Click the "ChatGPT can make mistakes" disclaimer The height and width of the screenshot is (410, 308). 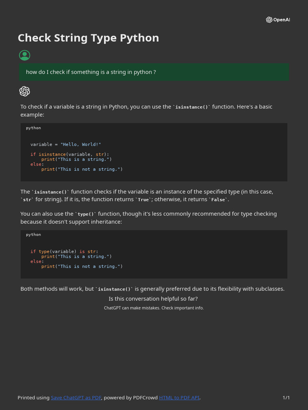coord(154,308)
